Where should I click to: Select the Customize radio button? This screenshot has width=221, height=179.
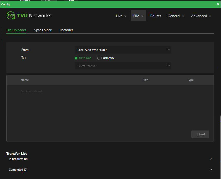[99, 58]
